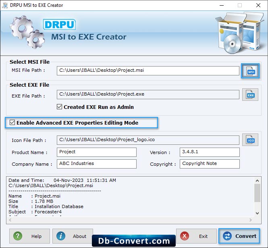Edit the Version field
Screen dimensions: 268x248
[x=210, y=152]
